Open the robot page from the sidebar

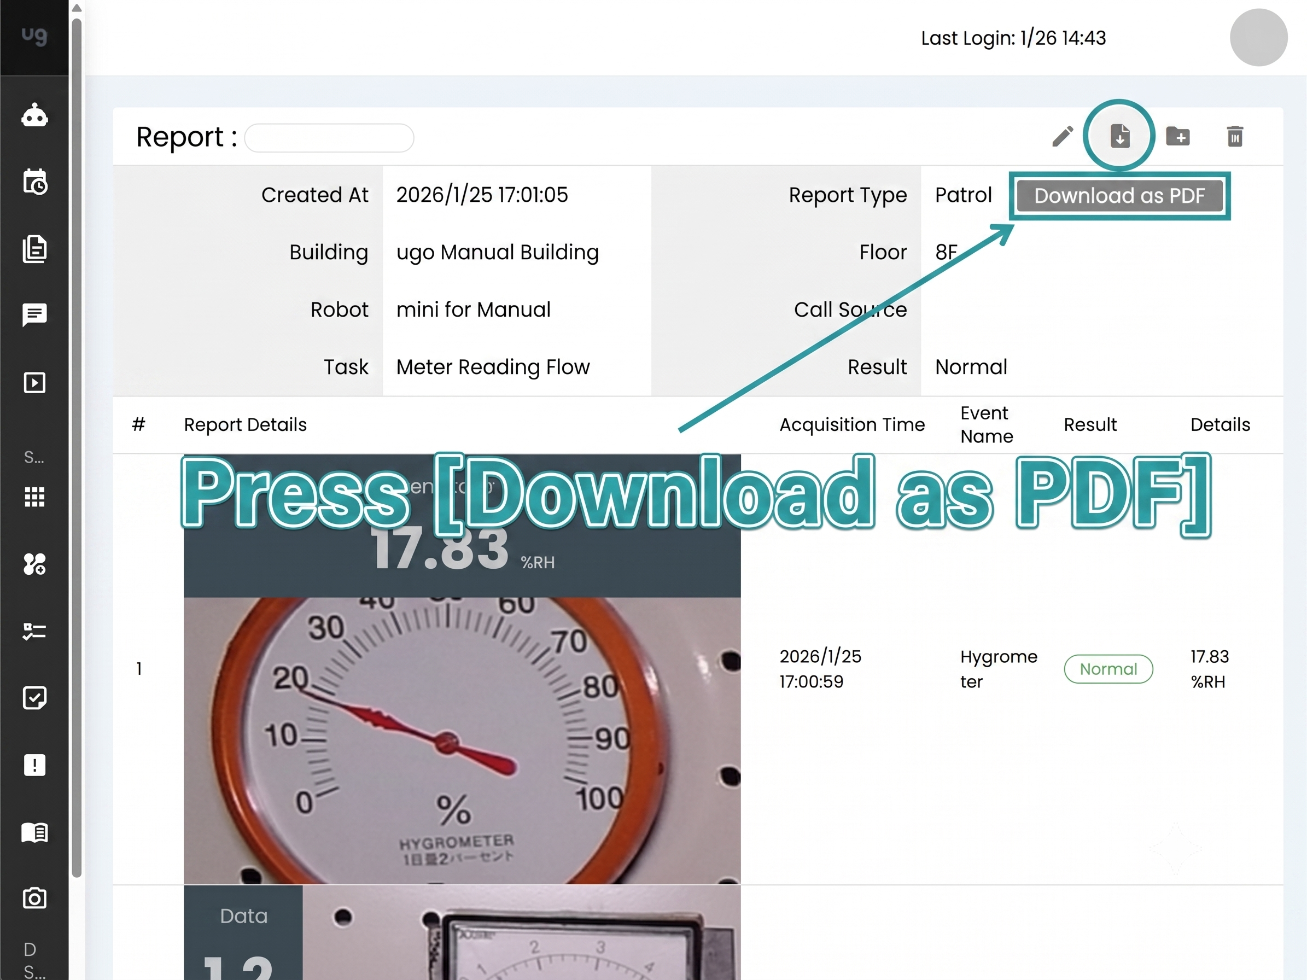pyautogui.click(x=34, y=115)
